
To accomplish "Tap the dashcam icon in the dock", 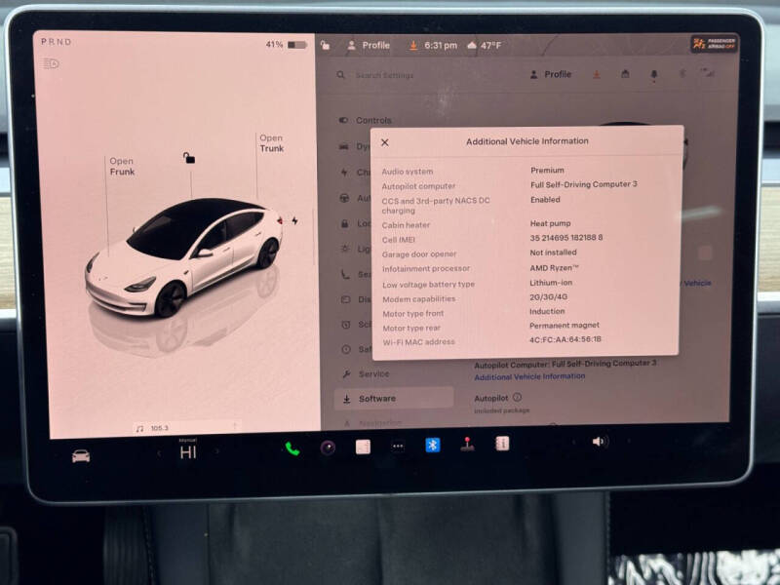I will tap(327, 449).
